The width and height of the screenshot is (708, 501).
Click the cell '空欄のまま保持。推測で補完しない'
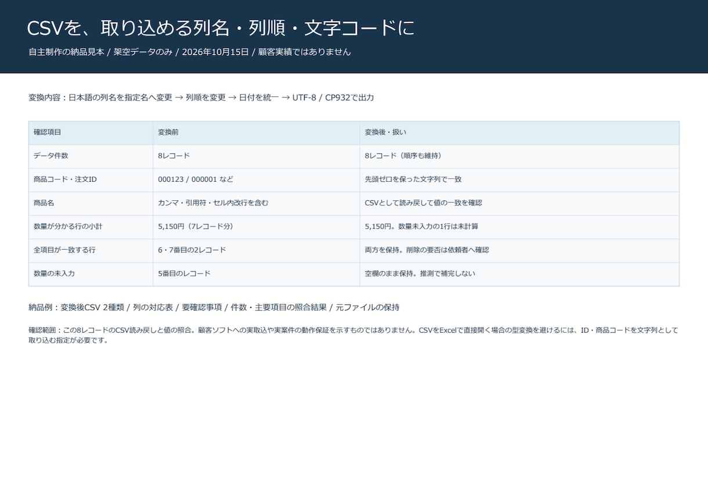[519, 274]
